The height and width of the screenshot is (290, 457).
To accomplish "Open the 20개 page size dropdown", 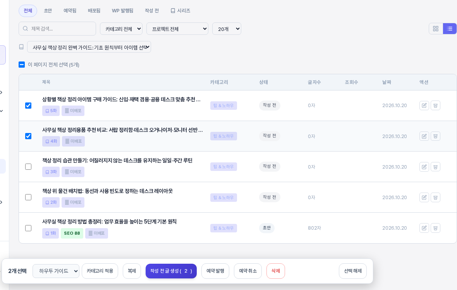I will [227, 29].
